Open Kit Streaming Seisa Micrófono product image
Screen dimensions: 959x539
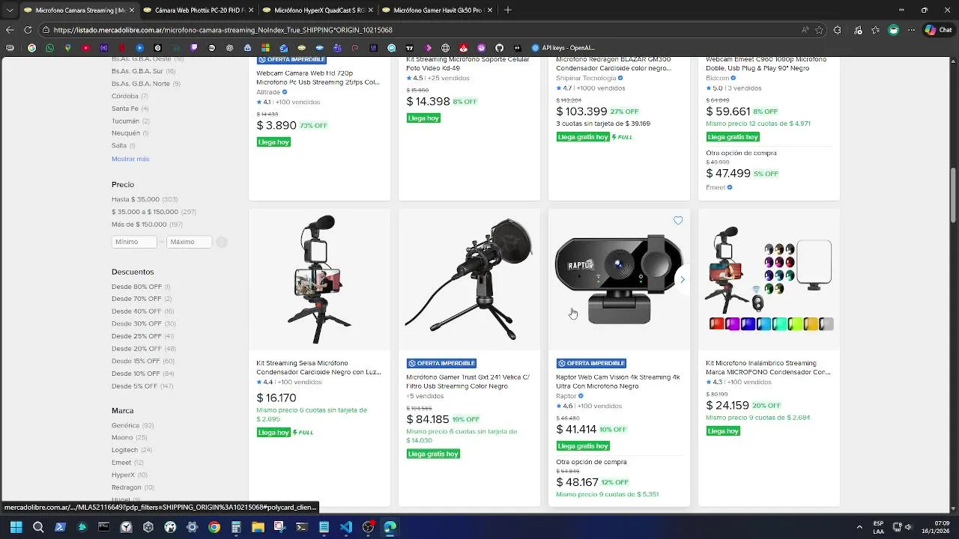(x=319, y=279)
